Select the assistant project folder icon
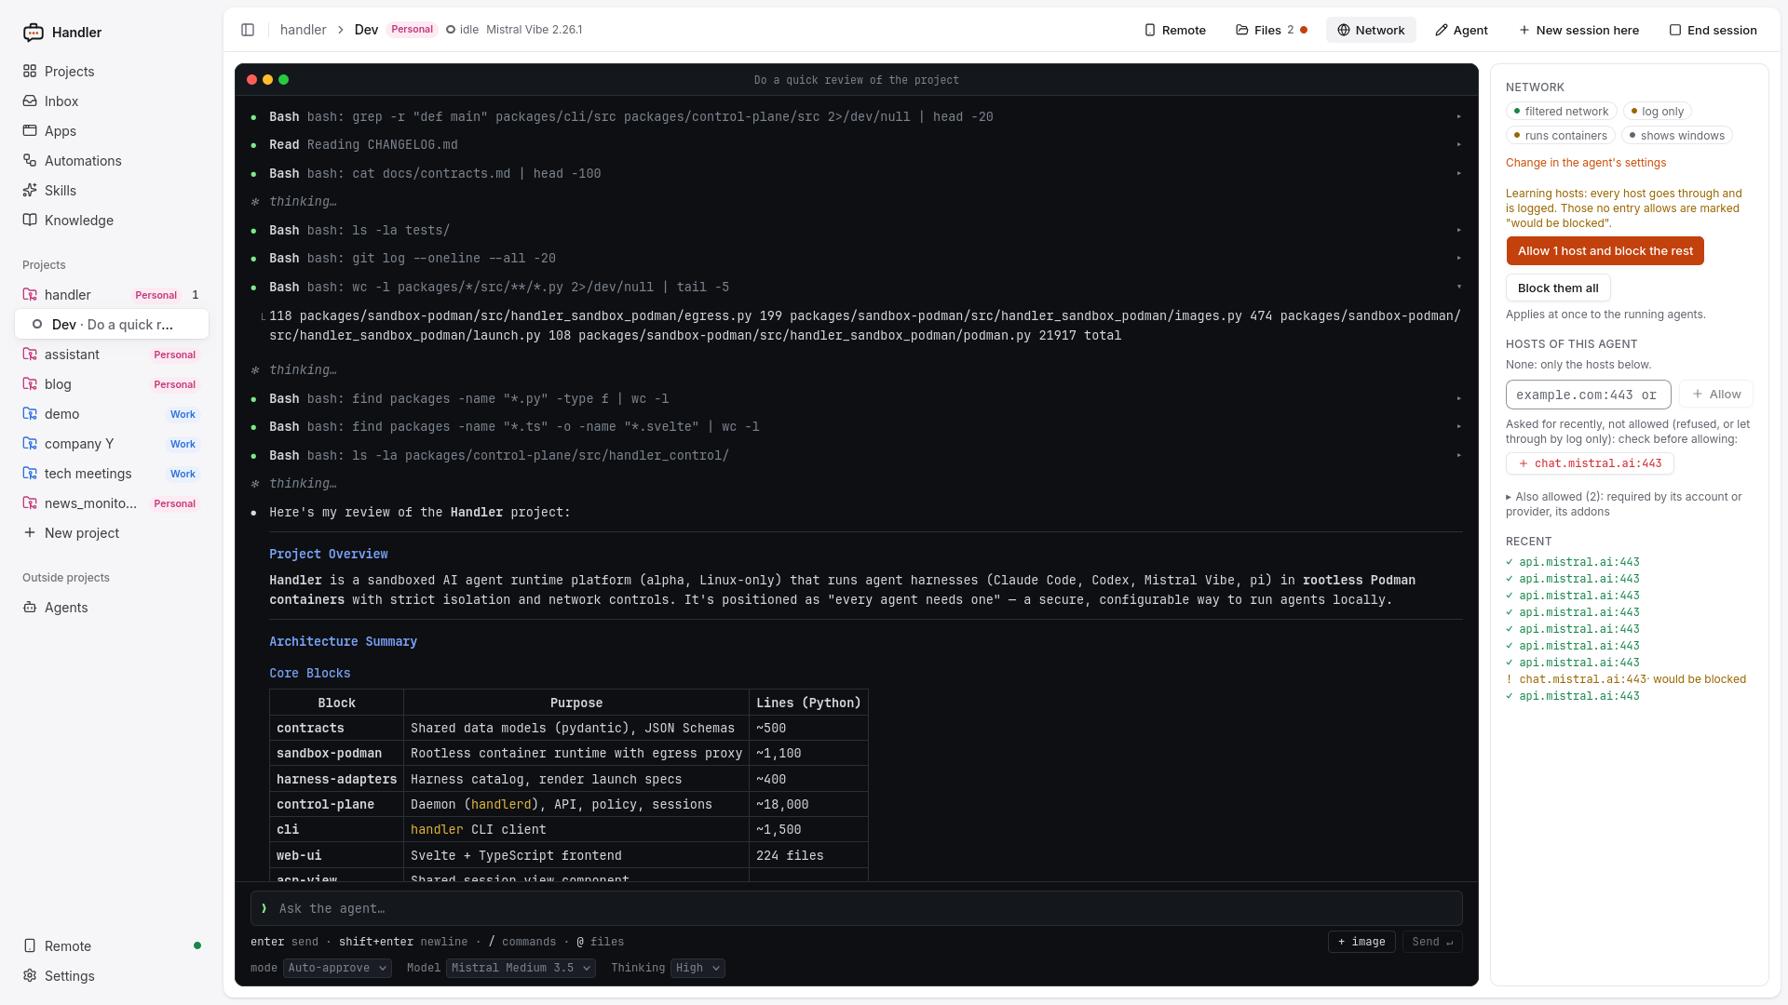 [x=30, y=355]
